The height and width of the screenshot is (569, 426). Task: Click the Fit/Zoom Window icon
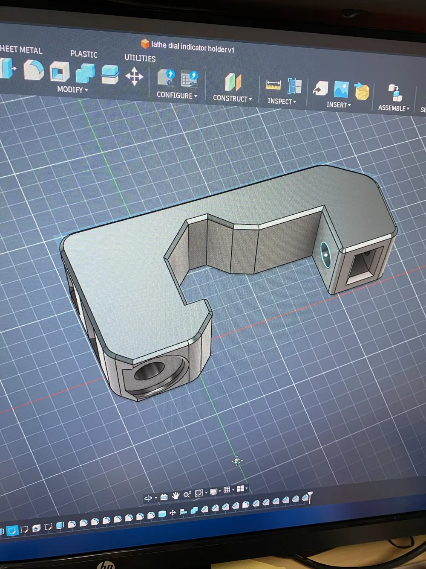coord(199,493)
